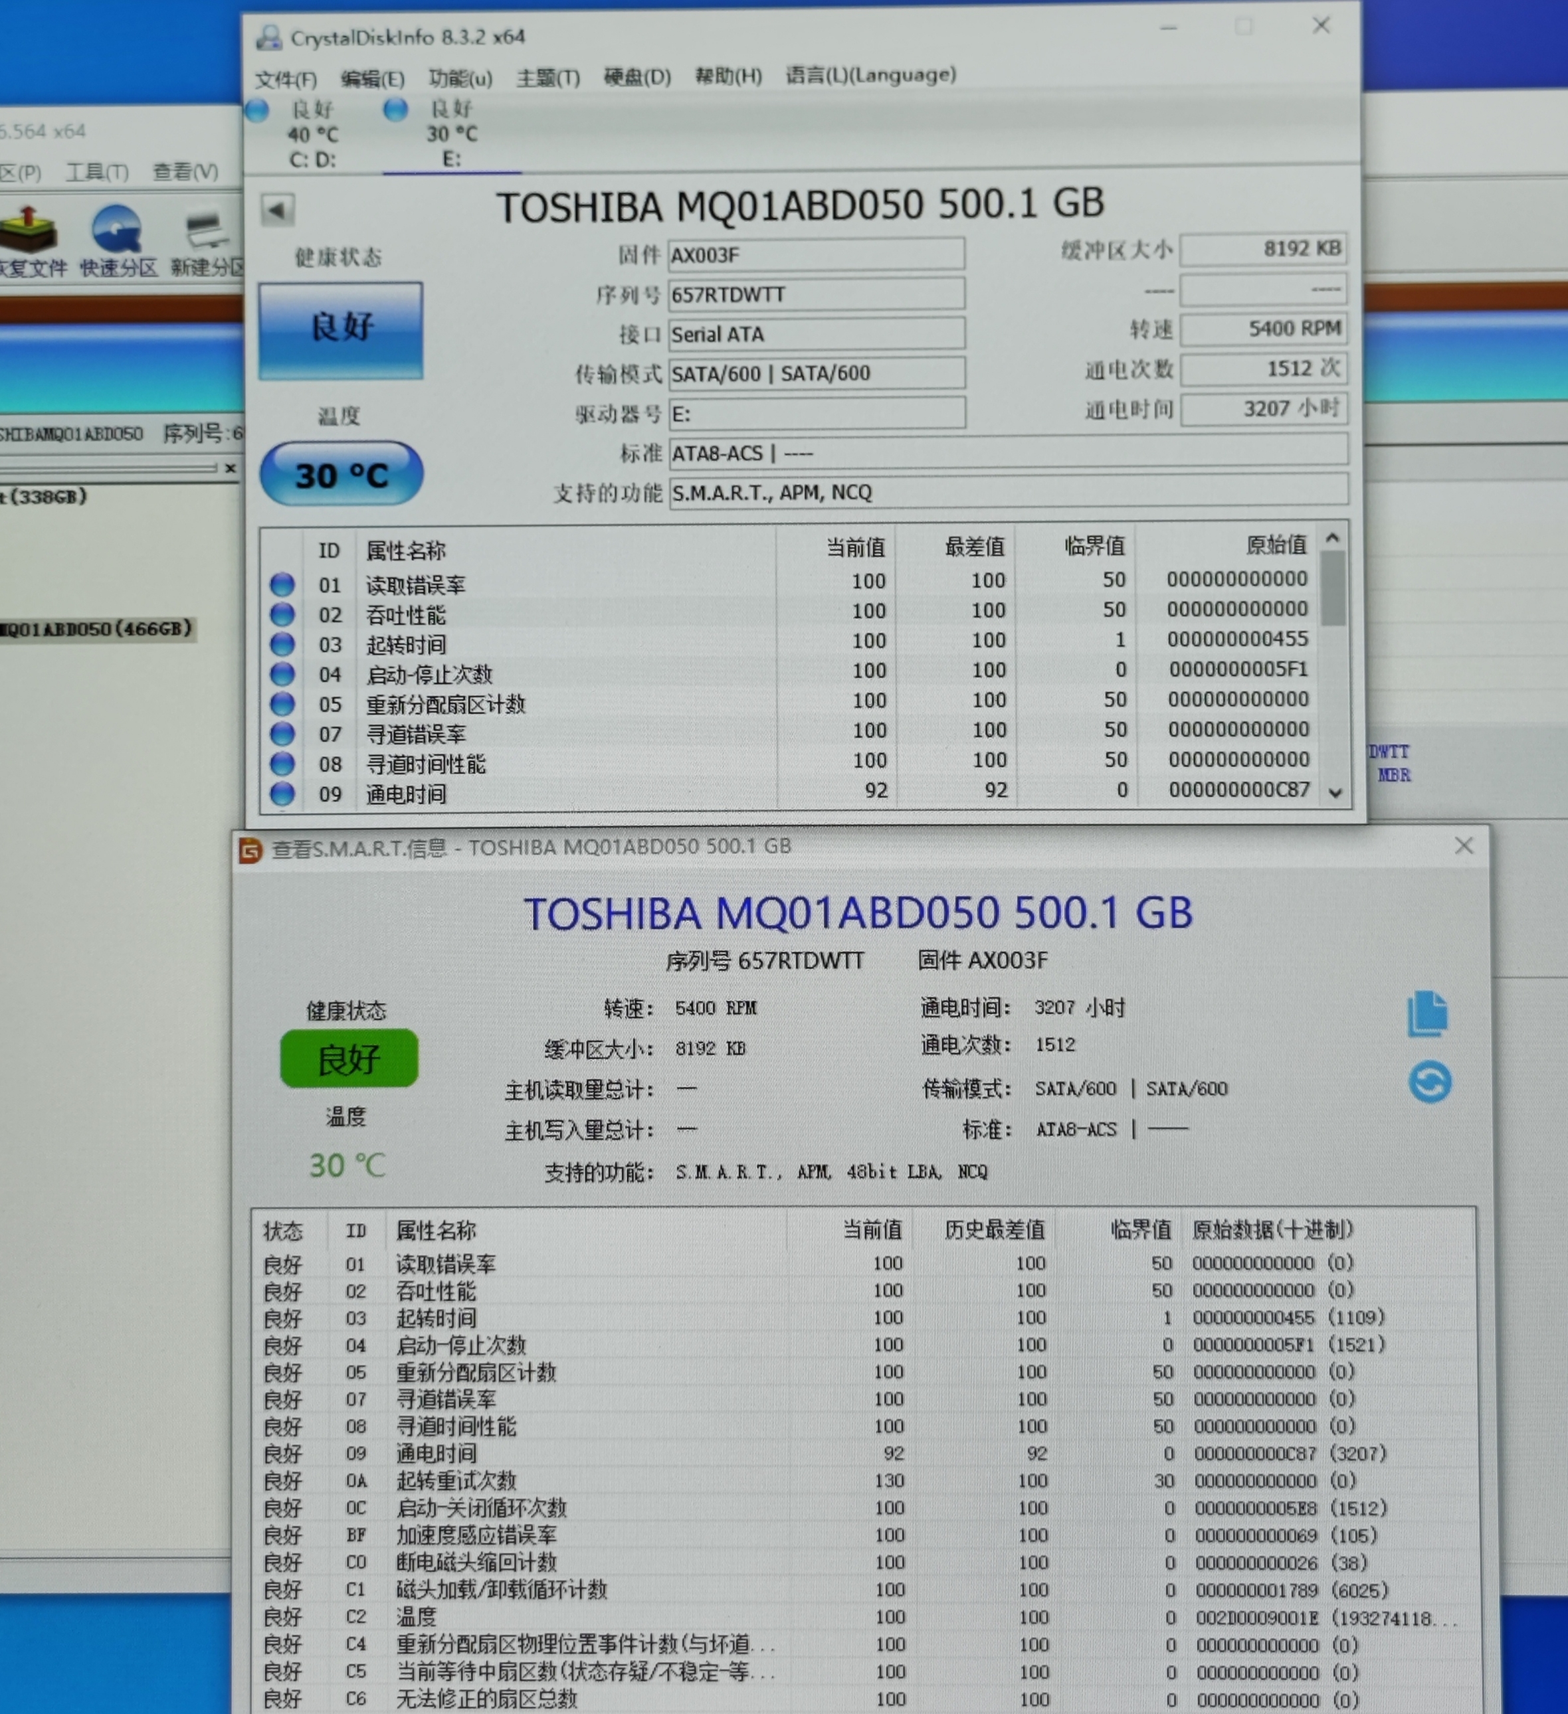
Task: Click 快速分区 toolbar icon in DiskGenius window
Action: point(118,240)
